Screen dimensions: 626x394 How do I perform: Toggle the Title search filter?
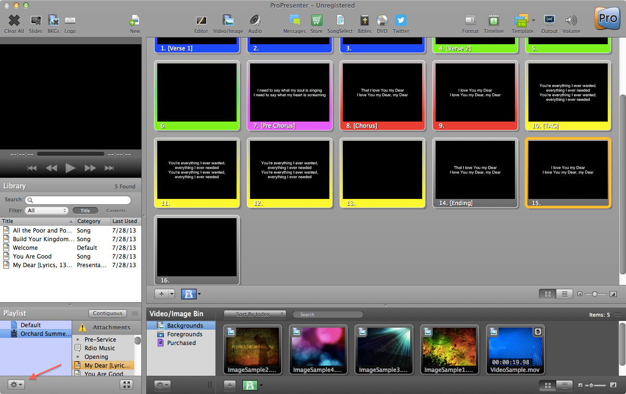click(85, 210)
